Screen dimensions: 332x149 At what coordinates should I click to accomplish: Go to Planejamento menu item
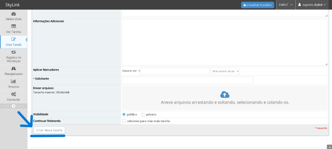pyautogui.click(x=14, y=71)
